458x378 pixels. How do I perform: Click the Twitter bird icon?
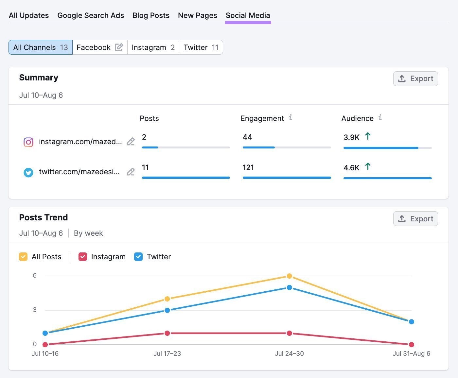[28, 172]
